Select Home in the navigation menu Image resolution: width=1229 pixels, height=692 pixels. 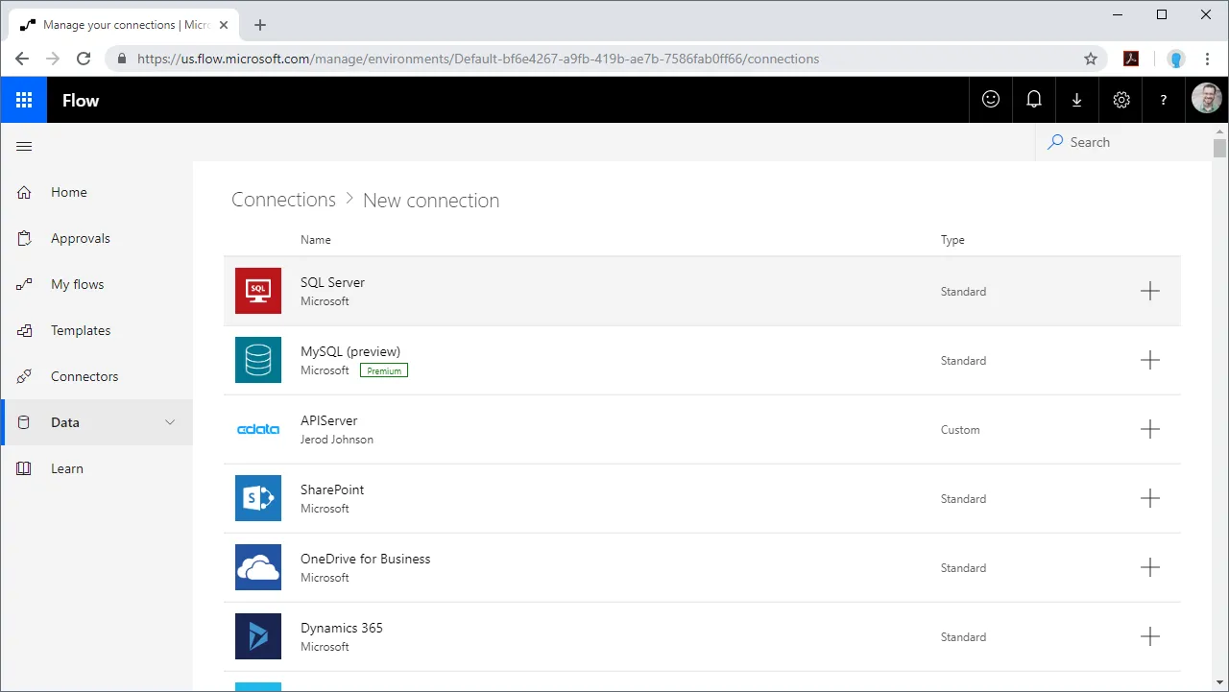tap(68, 192)
